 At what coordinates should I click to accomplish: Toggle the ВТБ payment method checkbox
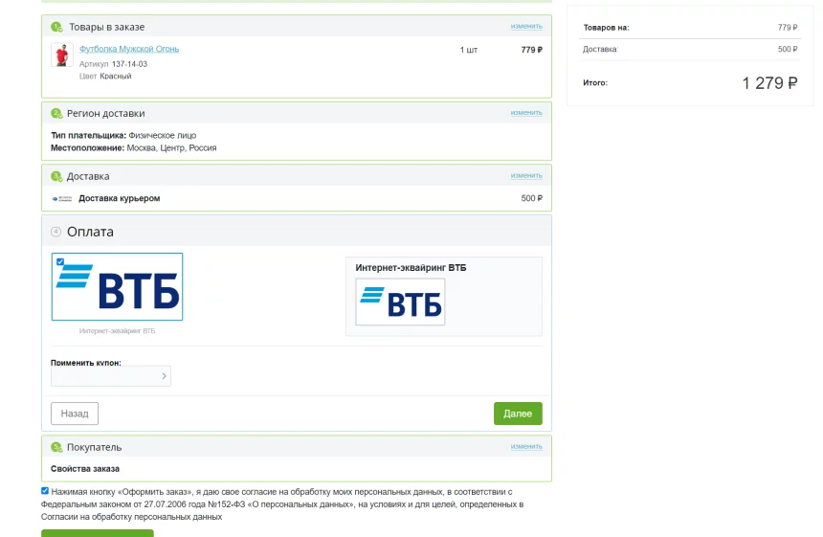point(60,261)
